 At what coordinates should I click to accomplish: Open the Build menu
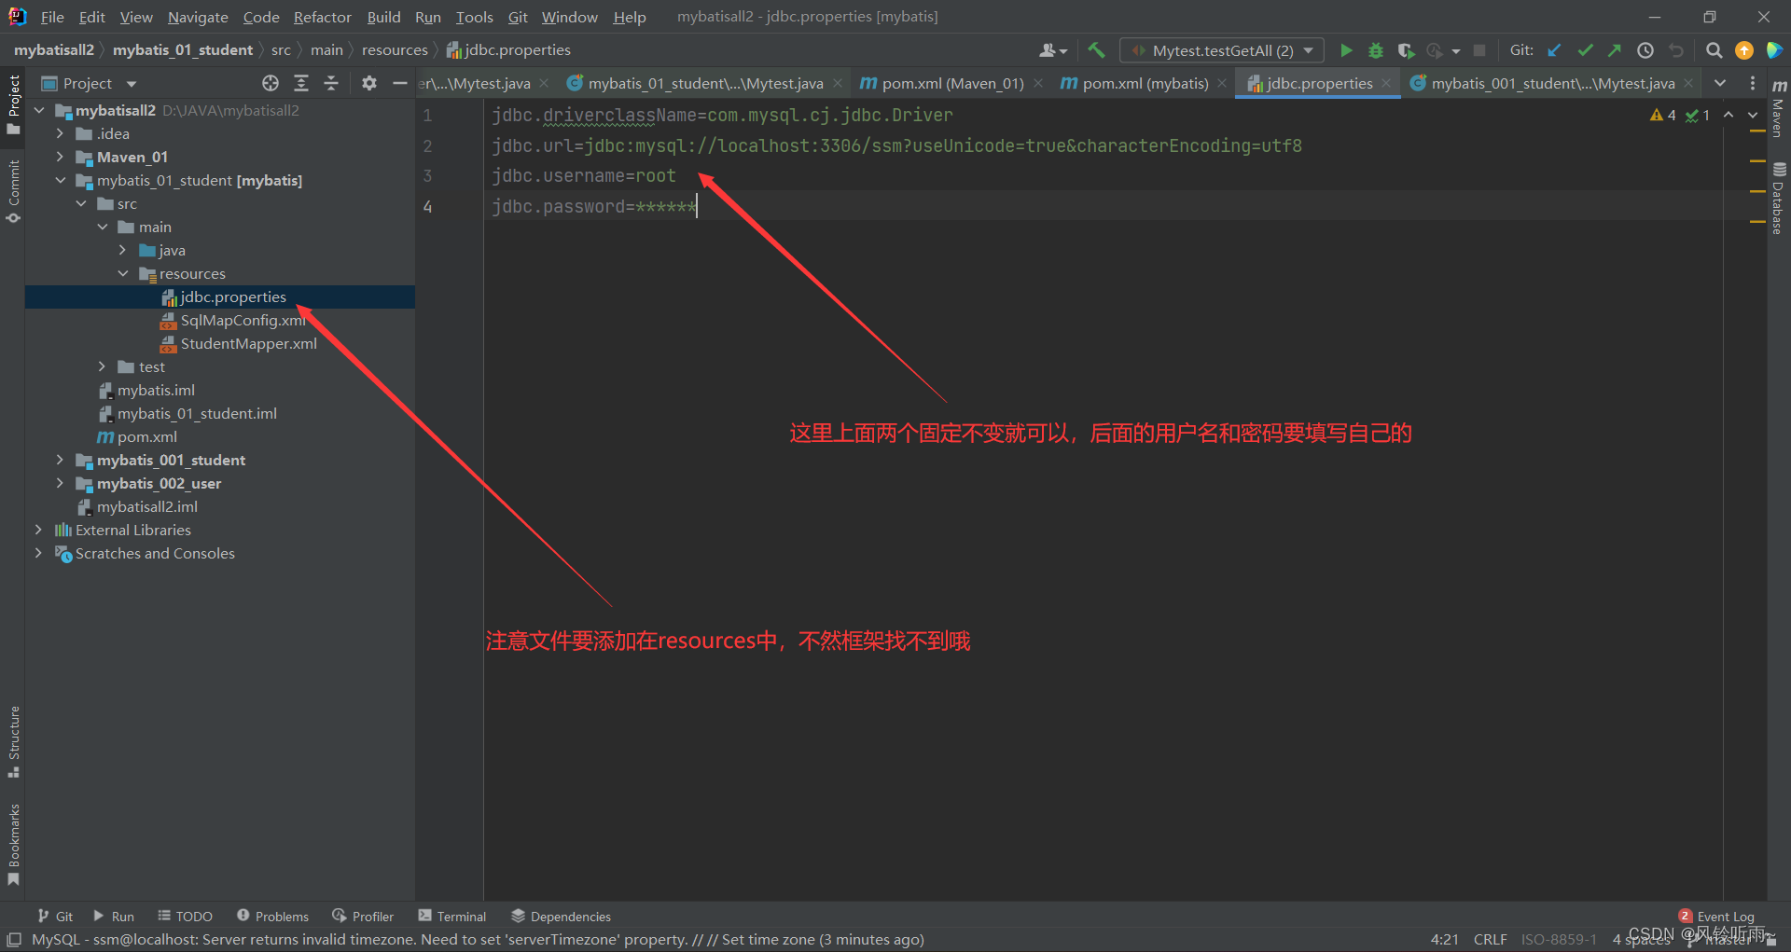pos(383,17)
